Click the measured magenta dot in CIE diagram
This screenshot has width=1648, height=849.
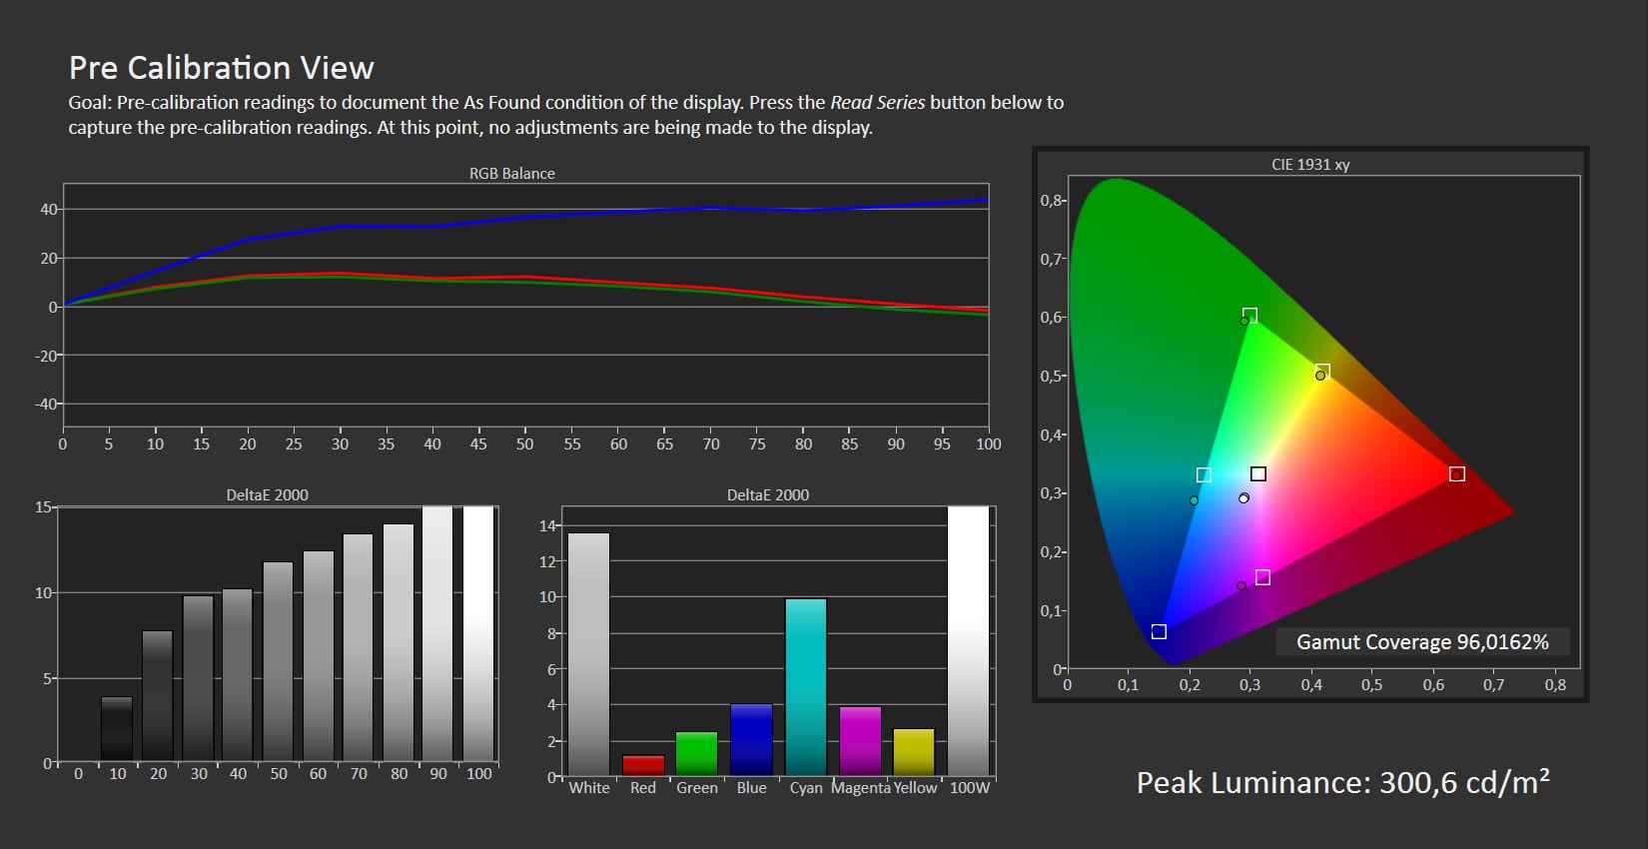point(1241,586)
